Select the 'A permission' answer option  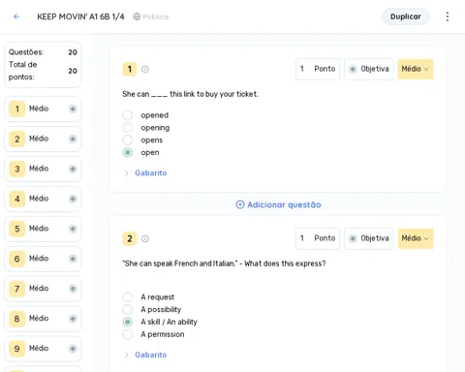coord(128,334)
